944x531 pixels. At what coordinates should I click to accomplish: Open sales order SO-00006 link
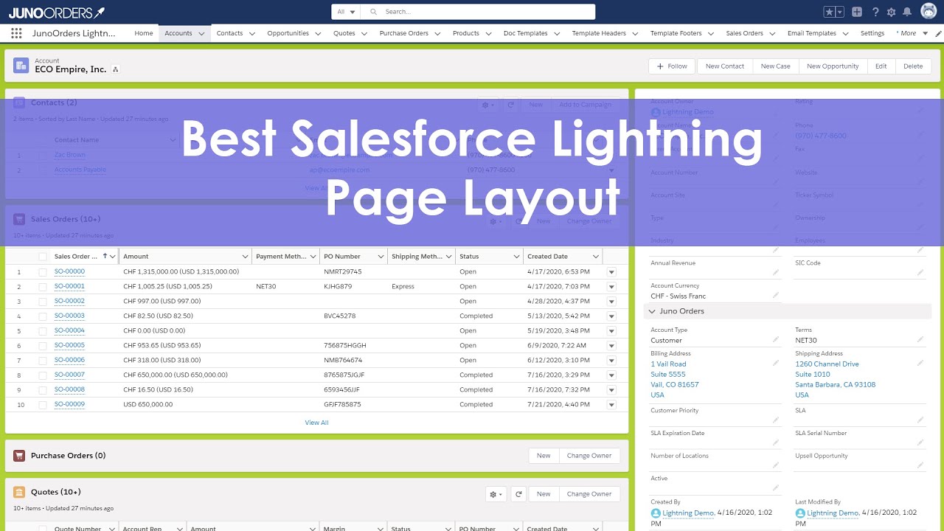click(x=69, y=361)
